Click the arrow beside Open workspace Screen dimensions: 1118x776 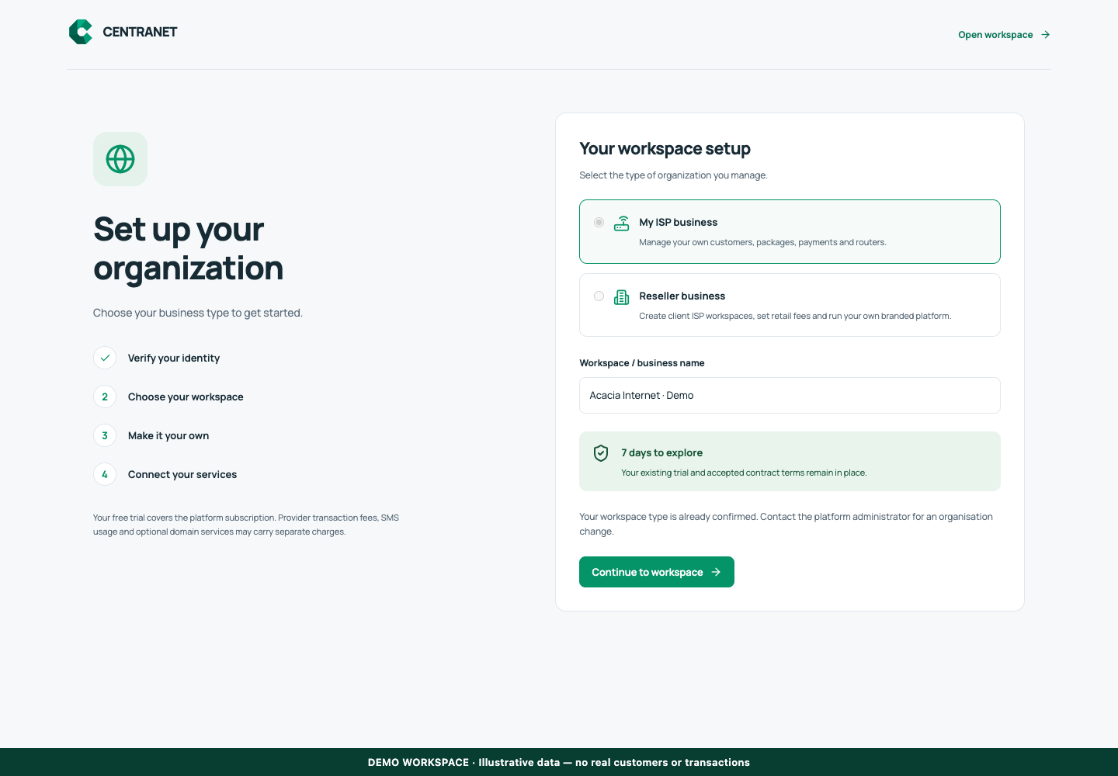point(1045,35)
